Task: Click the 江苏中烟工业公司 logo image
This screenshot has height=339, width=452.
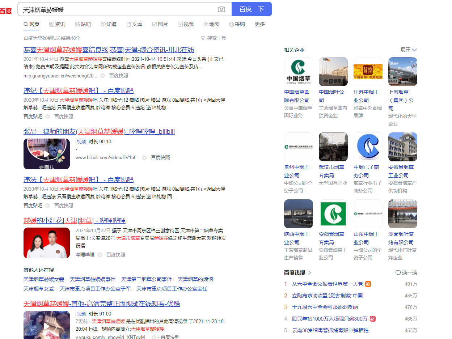Action: (x=368, y=72)
